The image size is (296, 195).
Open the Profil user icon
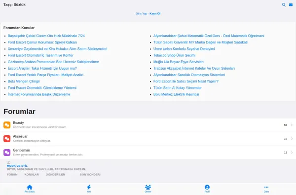click(207, 187)
